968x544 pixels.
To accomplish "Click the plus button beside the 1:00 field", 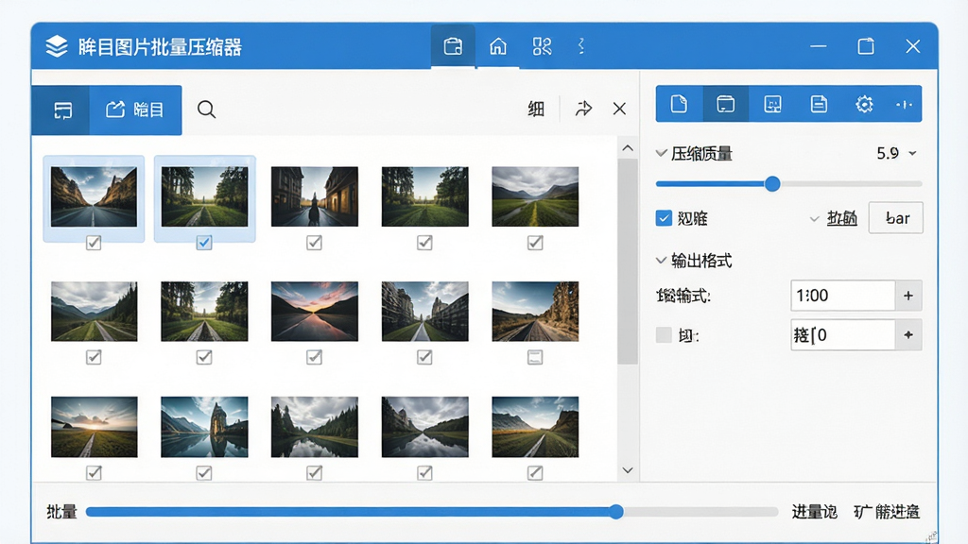I will (908, 296).
